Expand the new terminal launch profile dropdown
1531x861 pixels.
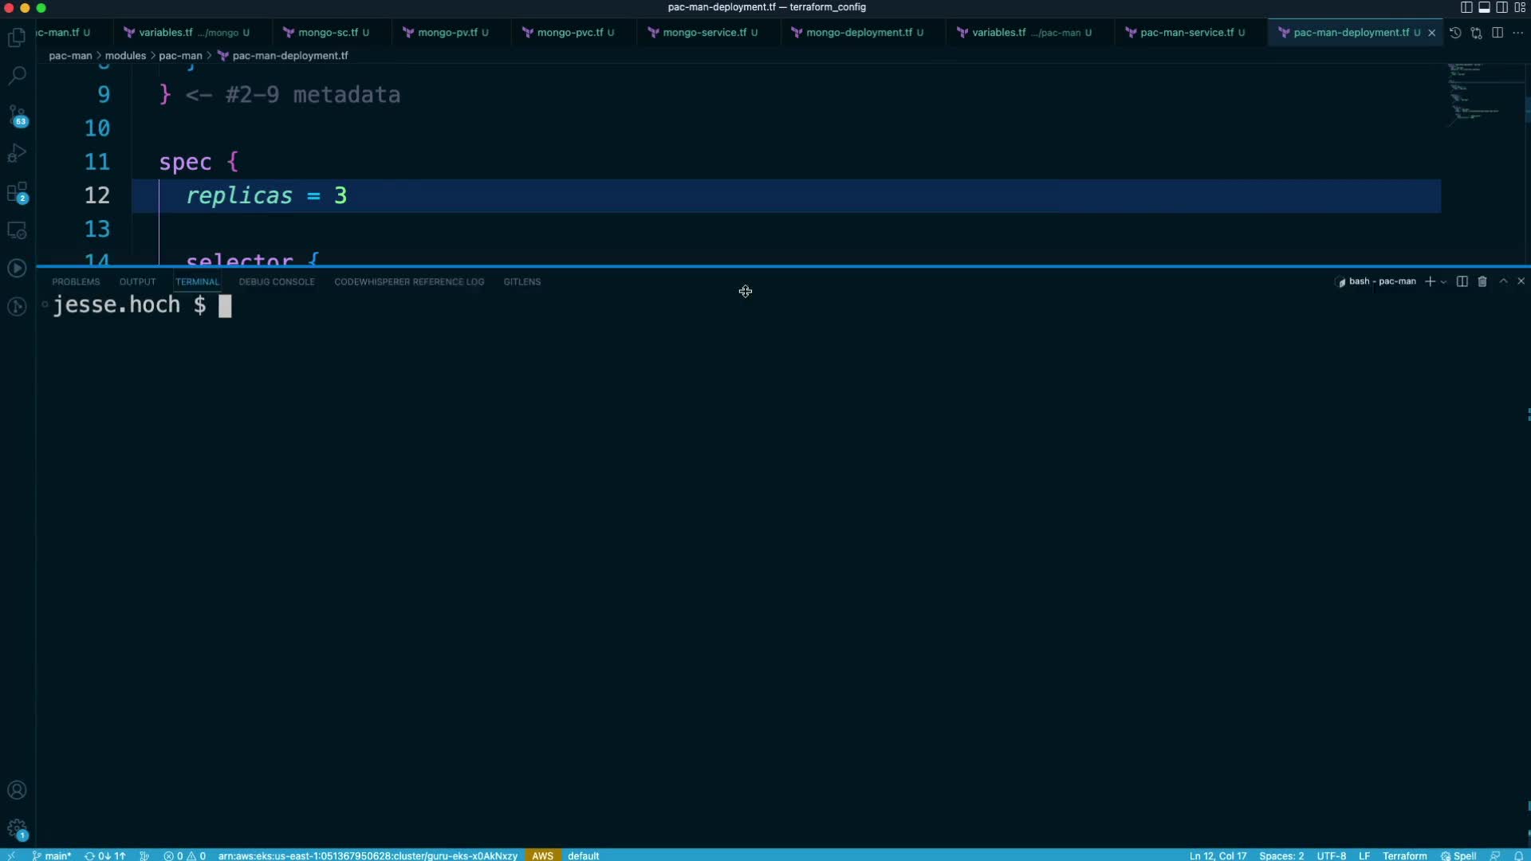(1443, 282)
